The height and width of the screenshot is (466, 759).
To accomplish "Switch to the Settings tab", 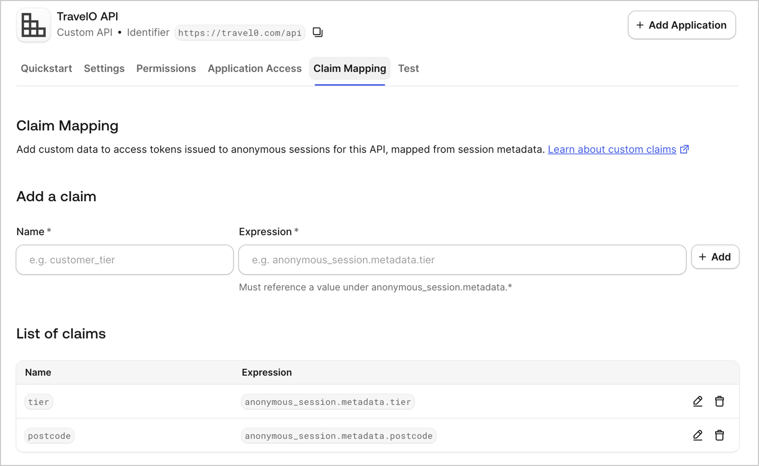I will tap(104, 69).
